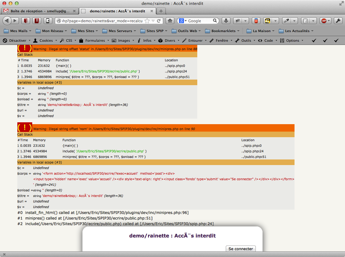Click in the Google search field
Image resolution: width=345 pixels, height=257 pixels.
(x=200, y=21)
